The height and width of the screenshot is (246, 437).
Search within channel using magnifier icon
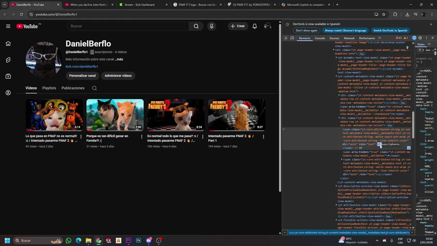tap(95, 88)
